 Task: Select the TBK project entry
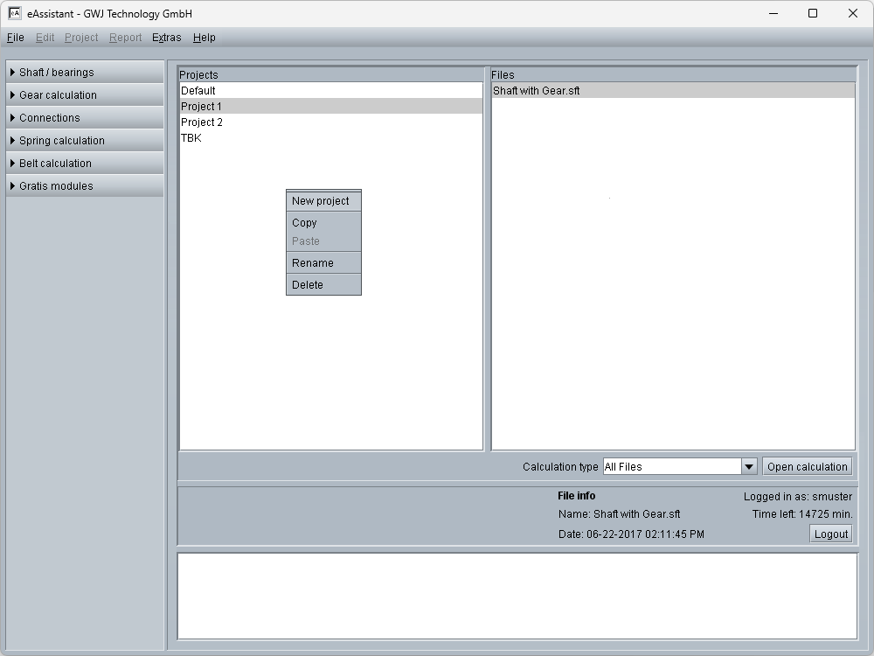[x=191, y=138]
